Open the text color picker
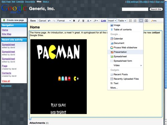167x125 pixels. 89,21
